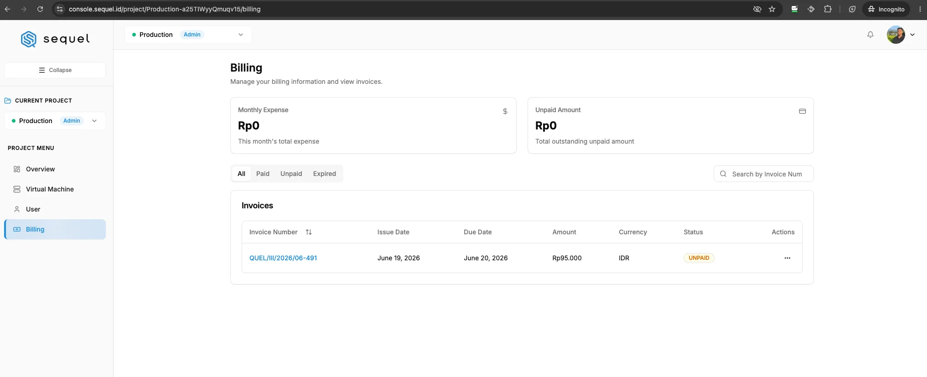Image resolution: width=927 pixels, height=377 pixels.
Task: Sort invoices by Invoice Number arrows
Action: point(309,232)
